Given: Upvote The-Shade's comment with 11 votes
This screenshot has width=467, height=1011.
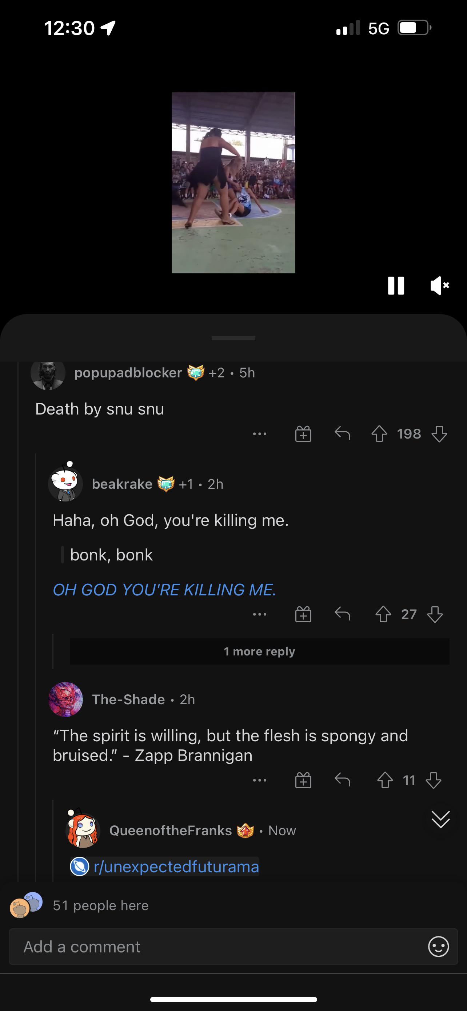Looking at the screenshot, I should (386, 780).
